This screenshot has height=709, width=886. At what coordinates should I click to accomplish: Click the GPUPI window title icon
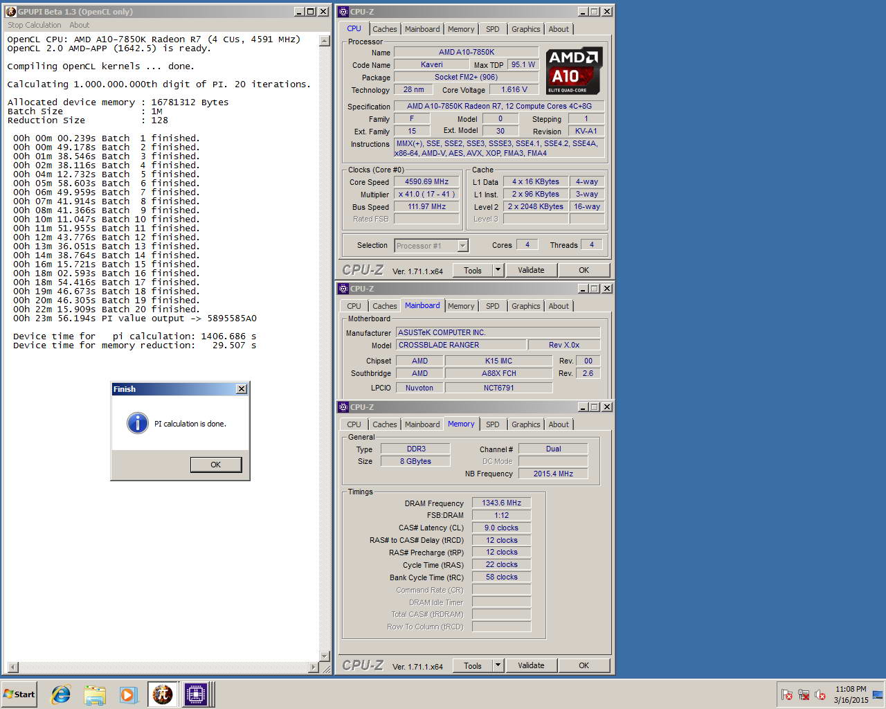[10, 12]
